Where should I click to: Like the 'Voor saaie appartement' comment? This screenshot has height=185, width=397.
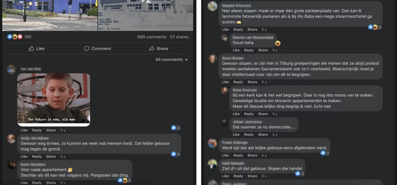pos(24,183)
